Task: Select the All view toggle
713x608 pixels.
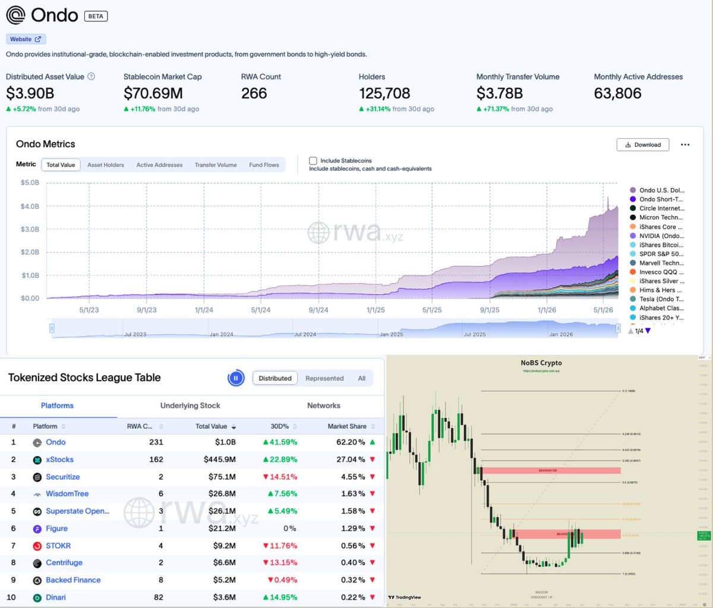Action: [362, 378]
